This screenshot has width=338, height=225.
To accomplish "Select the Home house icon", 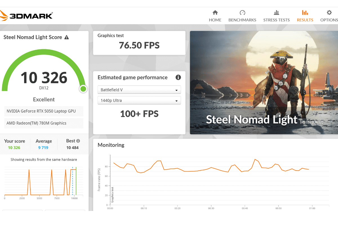I will pyautogui.click(x=215, y=12).
